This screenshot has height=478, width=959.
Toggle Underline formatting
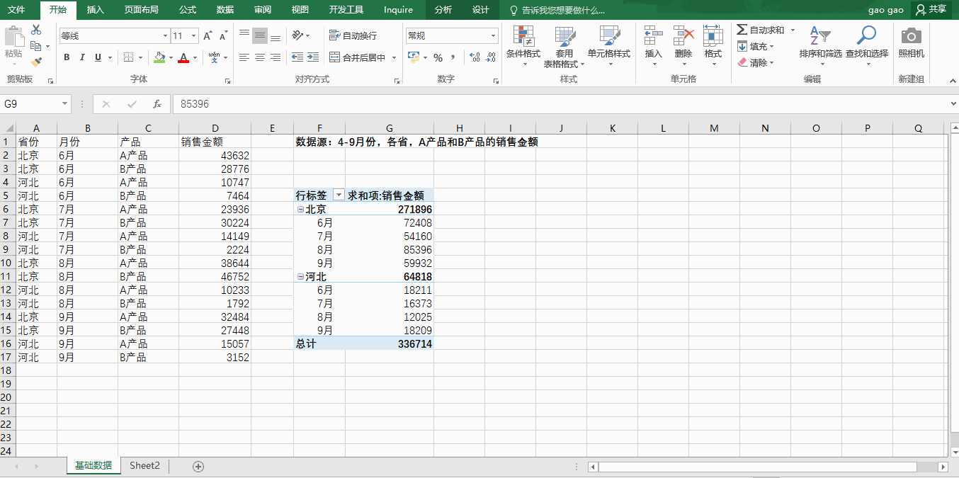point(98,57)
